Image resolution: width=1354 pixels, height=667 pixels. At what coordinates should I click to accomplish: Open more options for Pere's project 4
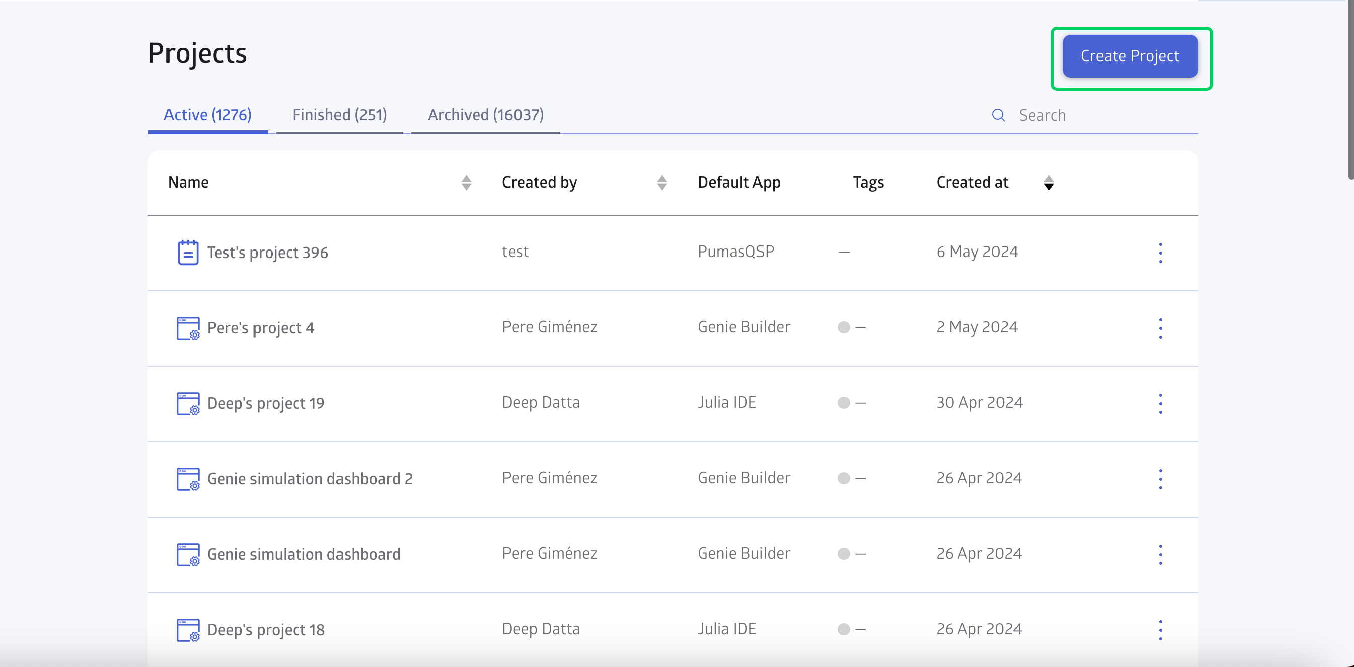tap(1160, 328)
